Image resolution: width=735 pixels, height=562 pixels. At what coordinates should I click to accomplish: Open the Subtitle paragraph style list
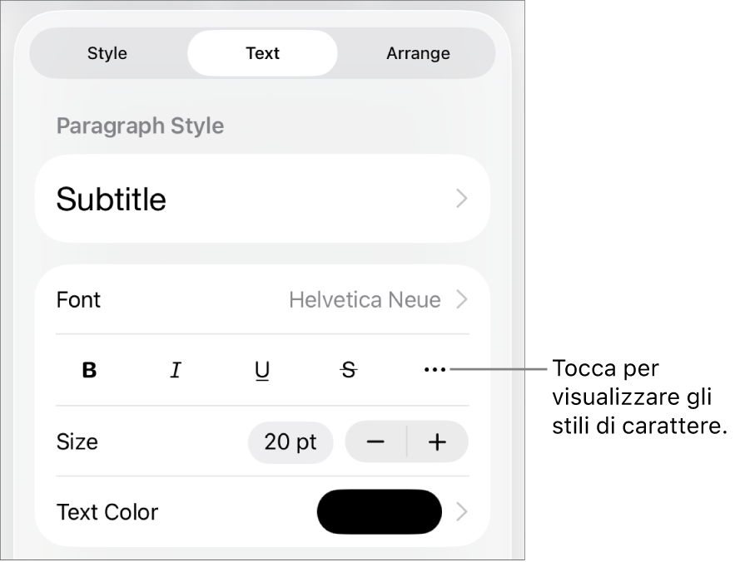[262, 200]
